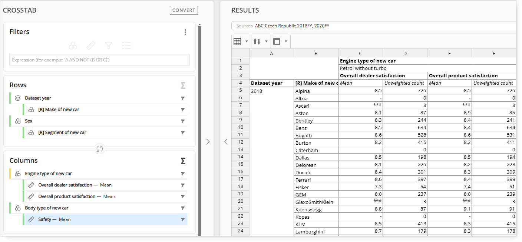
Task: Focus the filter Expression input field
Action: (x=99, y=60)
